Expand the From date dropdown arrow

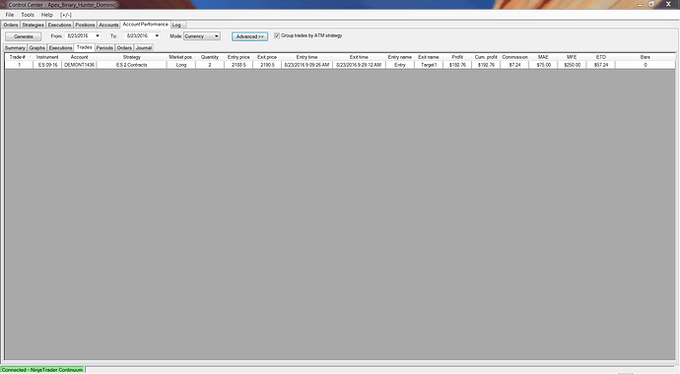pos(98,36)
